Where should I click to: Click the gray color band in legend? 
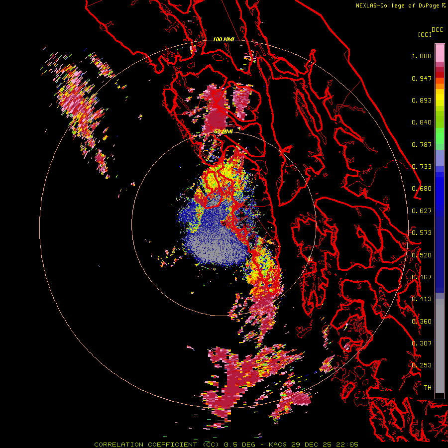click(440, 346)
